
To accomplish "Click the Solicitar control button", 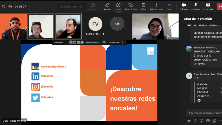I will coord(71,6).
